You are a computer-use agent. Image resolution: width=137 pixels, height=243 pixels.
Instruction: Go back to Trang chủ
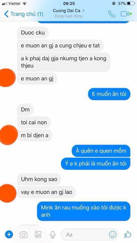(x=24, y=14)
